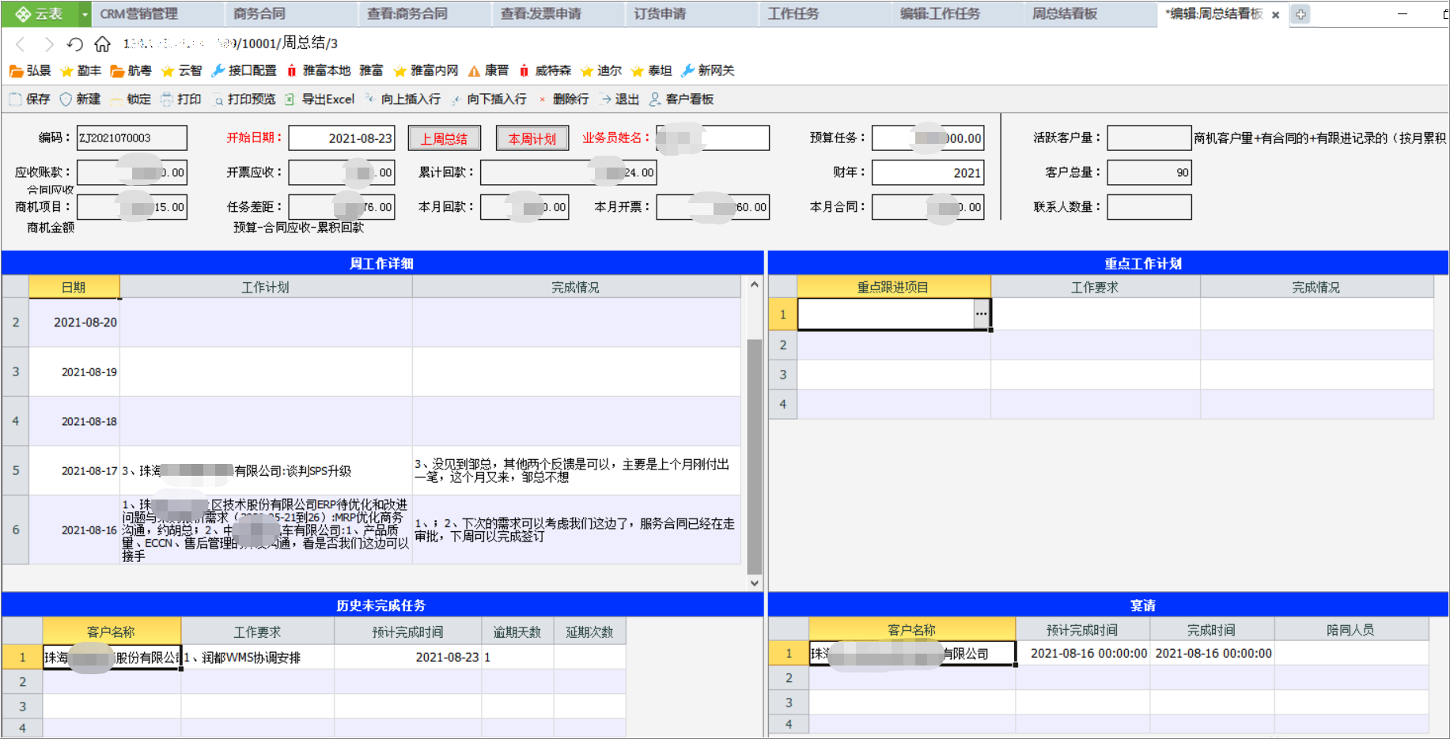Open the 云智 bookmark
This screenshot has width=1450, height=739.
(x=181, y=70)
